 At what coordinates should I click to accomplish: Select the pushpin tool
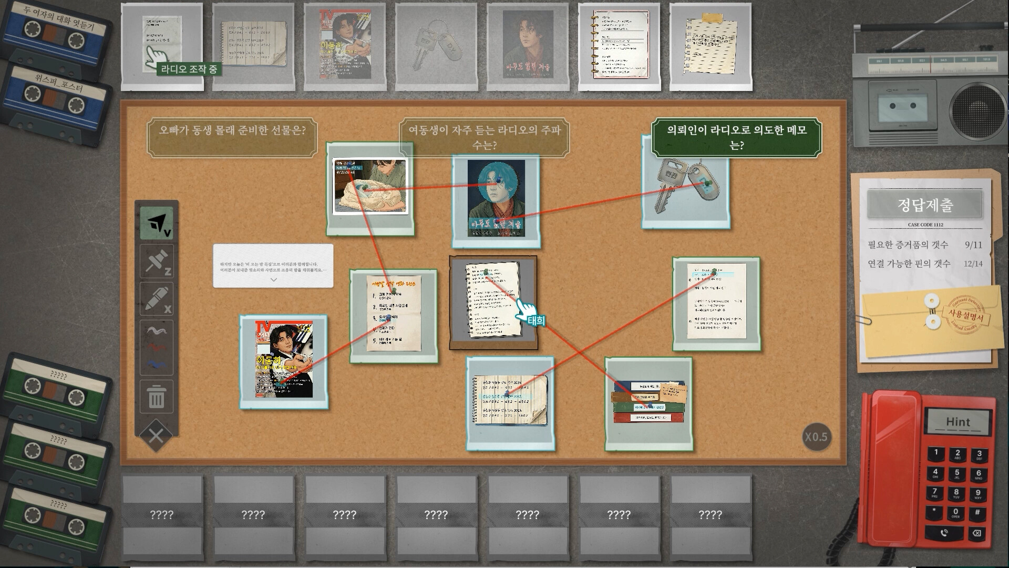pyautogui.click(x=157, y=261)
